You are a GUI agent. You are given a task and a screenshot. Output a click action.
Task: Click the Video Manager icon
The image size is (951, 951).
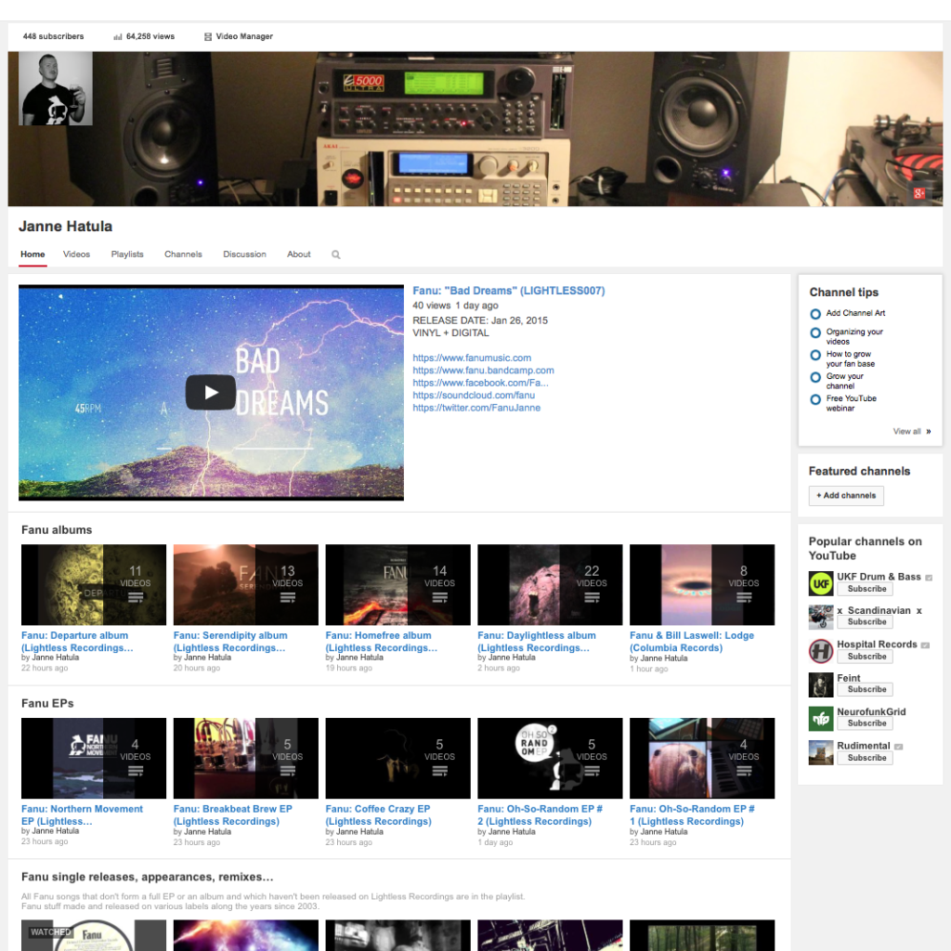[x=208, y=36]
